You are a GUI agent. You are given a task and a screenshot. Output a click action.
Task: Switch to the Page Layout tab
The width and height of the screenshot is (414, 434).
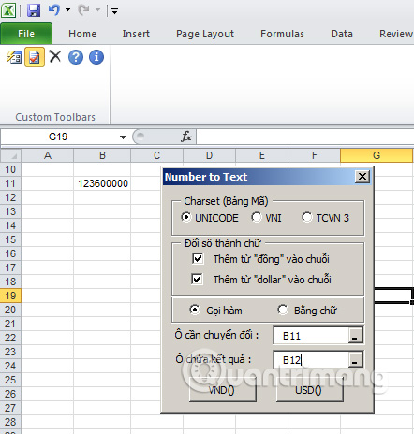pyautogui.click(x=205, y=34)
